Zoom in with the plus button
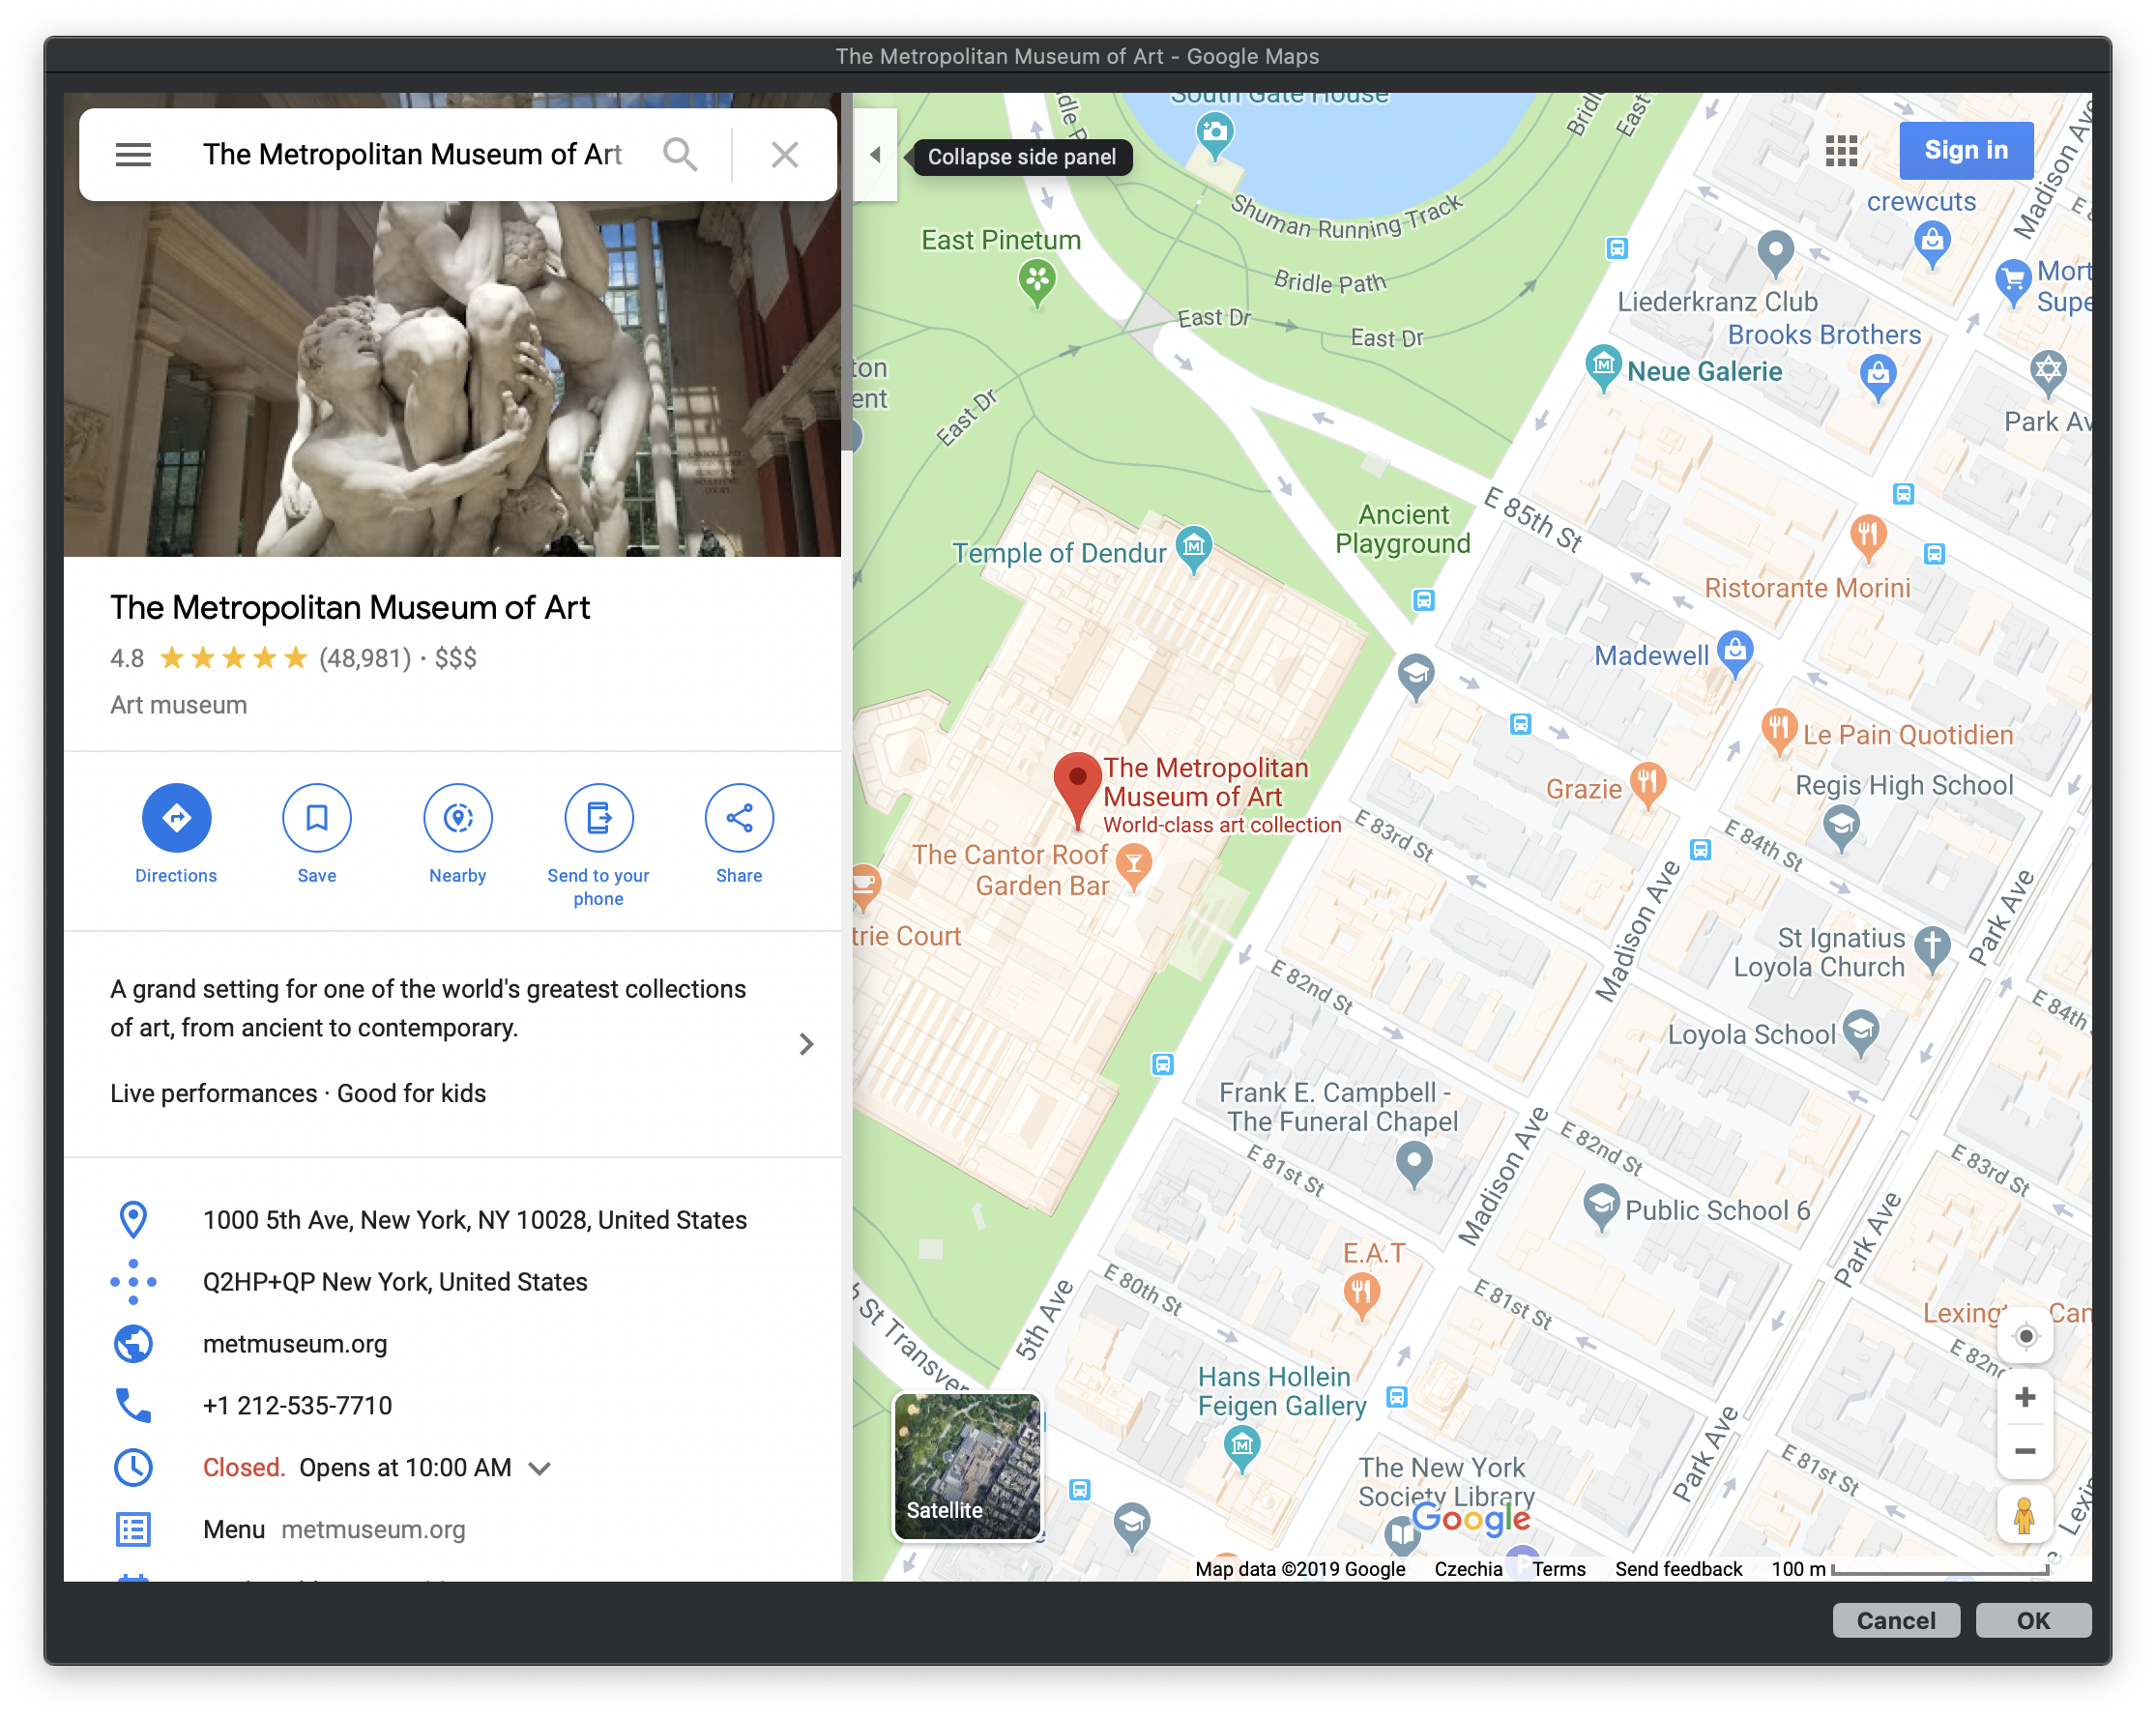Screen dimensions: 2156x1717 pyautogui.click(x=2025, y=1397)
